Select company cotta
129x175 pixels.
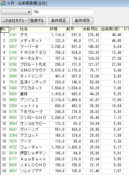click(30, 106)
